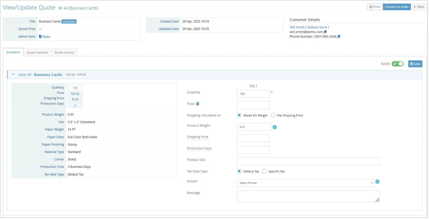The width and height of the screenshot is (429, 219).
Task: Open the Select Printer dropdown
Action: [x=305, y=183]
